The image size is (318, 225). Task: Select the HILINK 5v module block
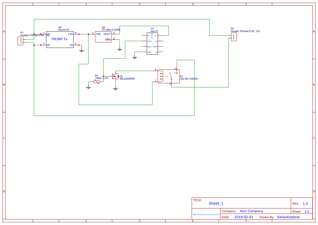(x=60, y=39)
